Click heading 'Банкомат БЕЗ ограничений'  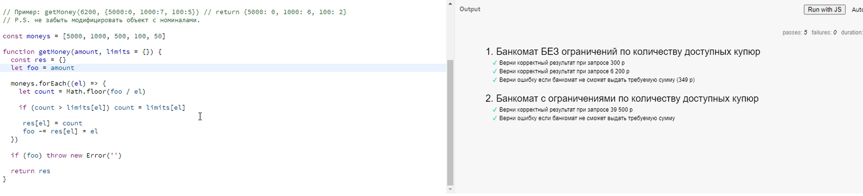(x=622, y=52)
